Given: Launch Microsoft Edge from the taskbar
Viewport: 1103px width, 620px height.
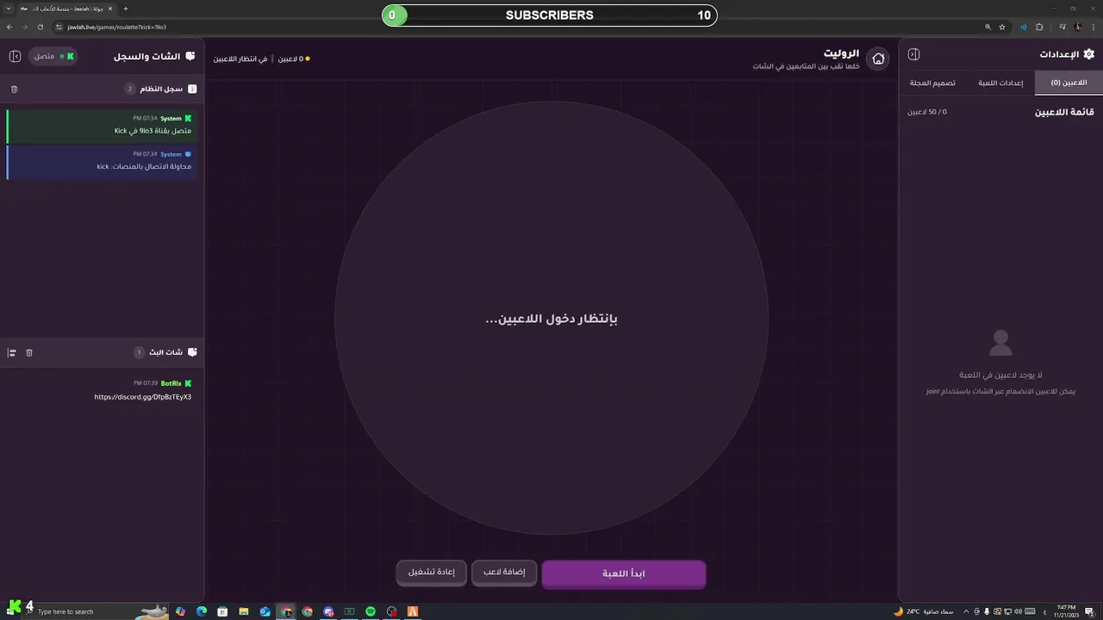Looking at the screenshot, I should point(202,611).
